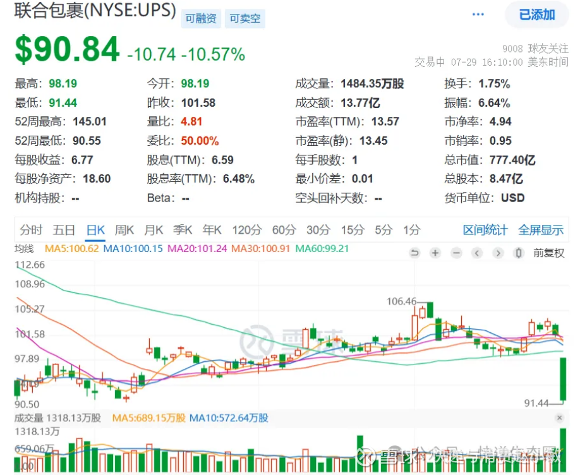Select the 月K chart tab
This screenshot has height=475, width=580.
(154, 230)
